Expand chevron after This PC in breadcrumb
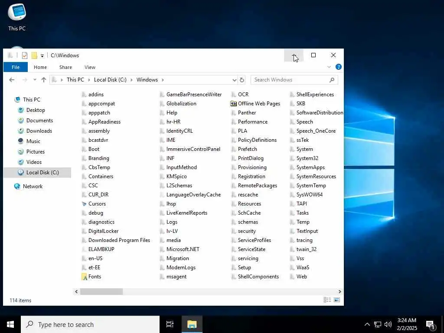Screen dimensions: 444x333 88,80
